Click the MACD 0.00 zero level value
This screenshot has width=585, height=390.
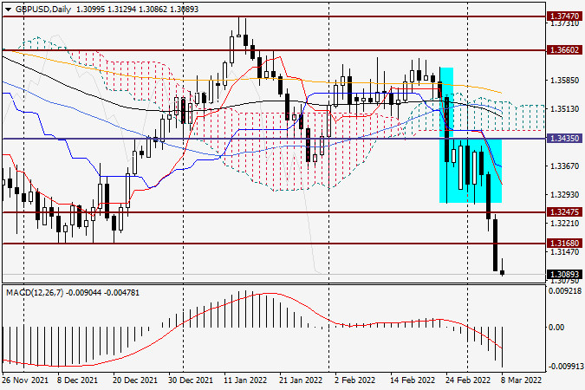pyautogui.click(x=556, y=328)
